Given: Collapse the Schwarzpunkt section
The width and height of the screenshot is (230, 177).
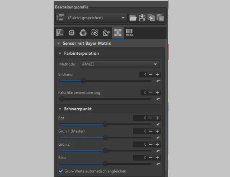Looking at the screenshot, I should coord(60,109).
